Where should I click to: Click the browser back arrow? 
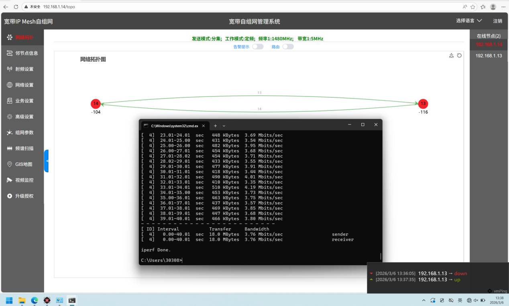[x=6, y=7]
